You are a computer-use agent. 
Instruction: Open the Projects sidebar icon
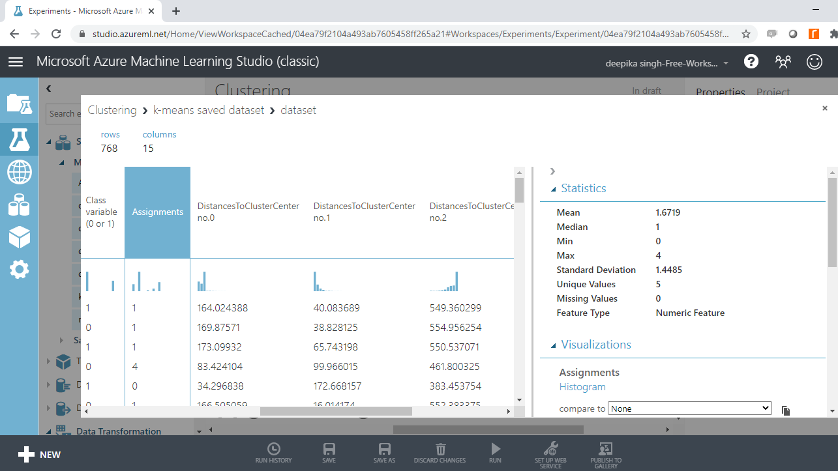(19, 104)
